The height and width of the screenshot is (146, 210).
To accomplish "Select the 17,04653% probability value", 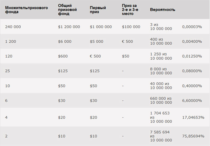I will pyautogui.click(x=193, y=118).
